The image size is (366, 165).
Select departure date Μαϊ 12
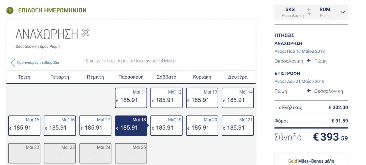coord(166,98)
